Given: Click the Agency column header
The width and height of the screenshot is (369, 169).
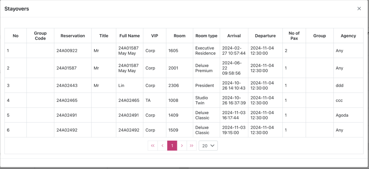Looking at the screenshot, I should 348,36.
